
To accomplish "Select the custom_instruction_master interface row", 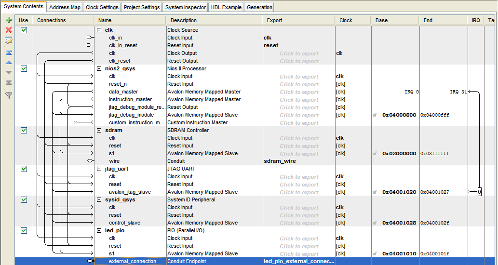I will pyautogui.click(x=136, y=122).
